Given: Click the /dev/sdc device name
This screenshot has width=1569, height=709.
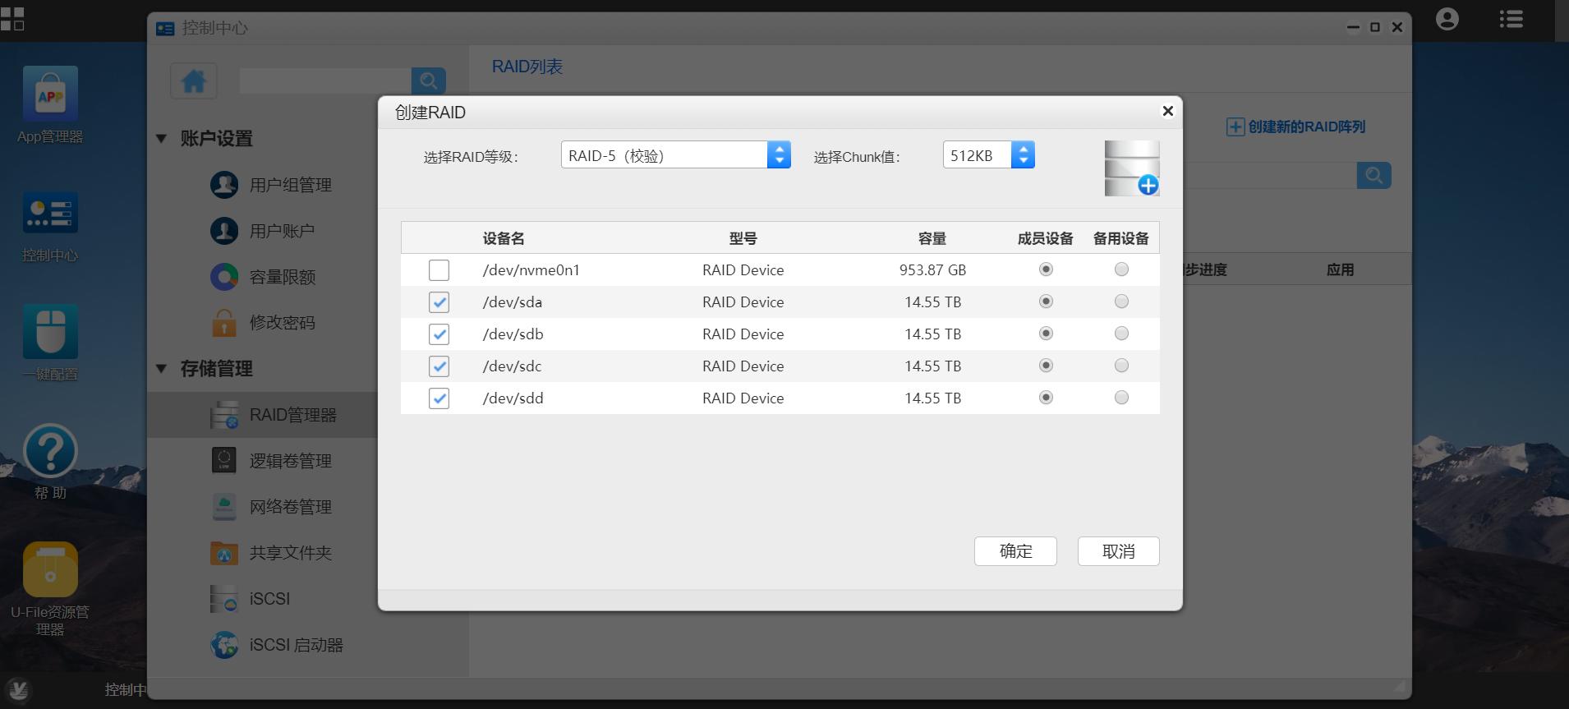Looking at the screenshot, I should pos(512,366).
